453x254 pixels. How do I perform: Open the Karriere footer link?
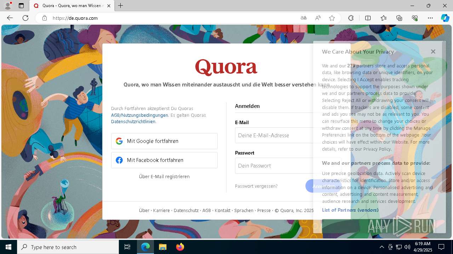pos(161,210)
